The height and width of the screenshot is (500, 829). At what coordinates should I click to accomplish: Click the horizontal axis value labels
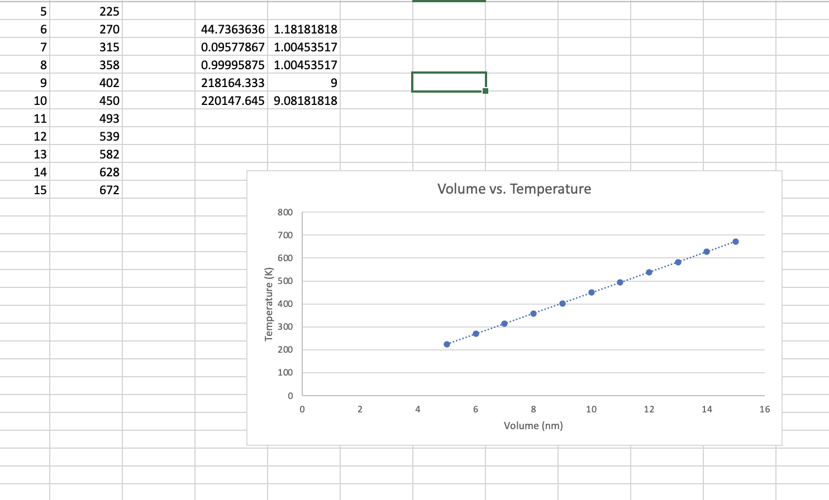pyautogui.click(x=533, y=409)
